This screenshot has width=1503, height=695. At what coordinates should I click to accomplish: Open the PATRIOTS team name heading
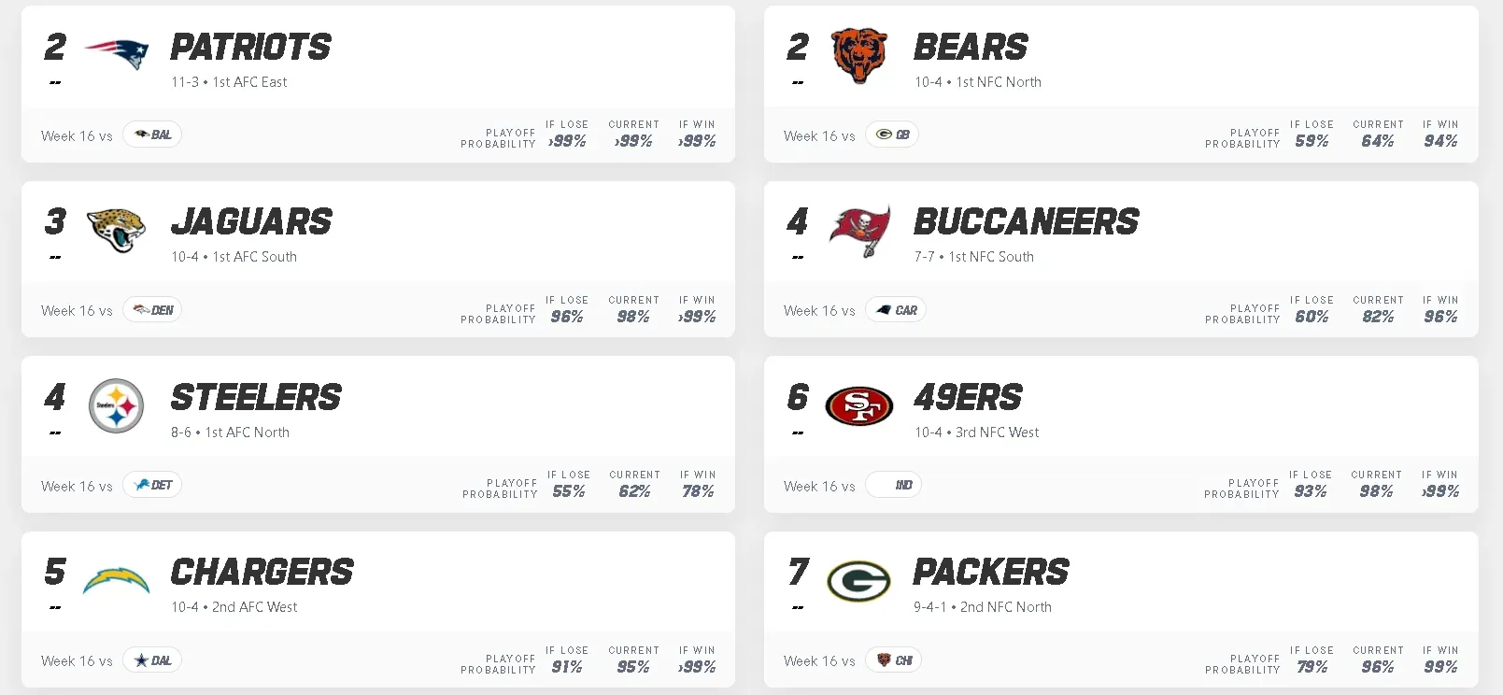(x=250, y=47)
